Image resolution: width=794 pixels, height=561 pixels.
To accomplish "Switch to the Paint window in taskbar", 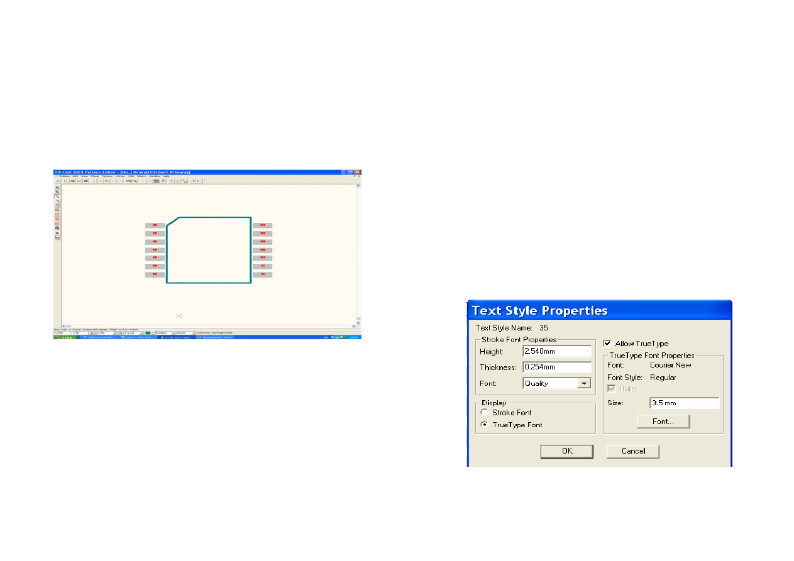I will point(216,337).
